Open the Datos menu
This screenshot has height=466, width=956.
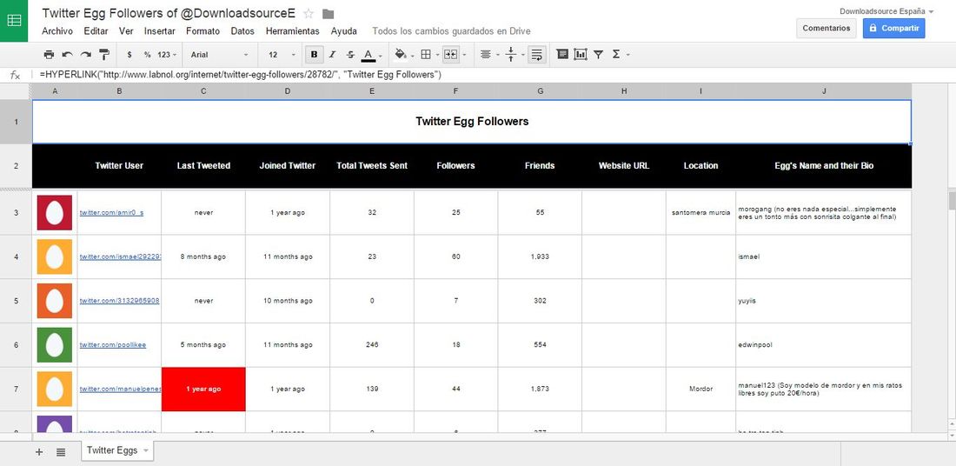click(x=242, y=31)
